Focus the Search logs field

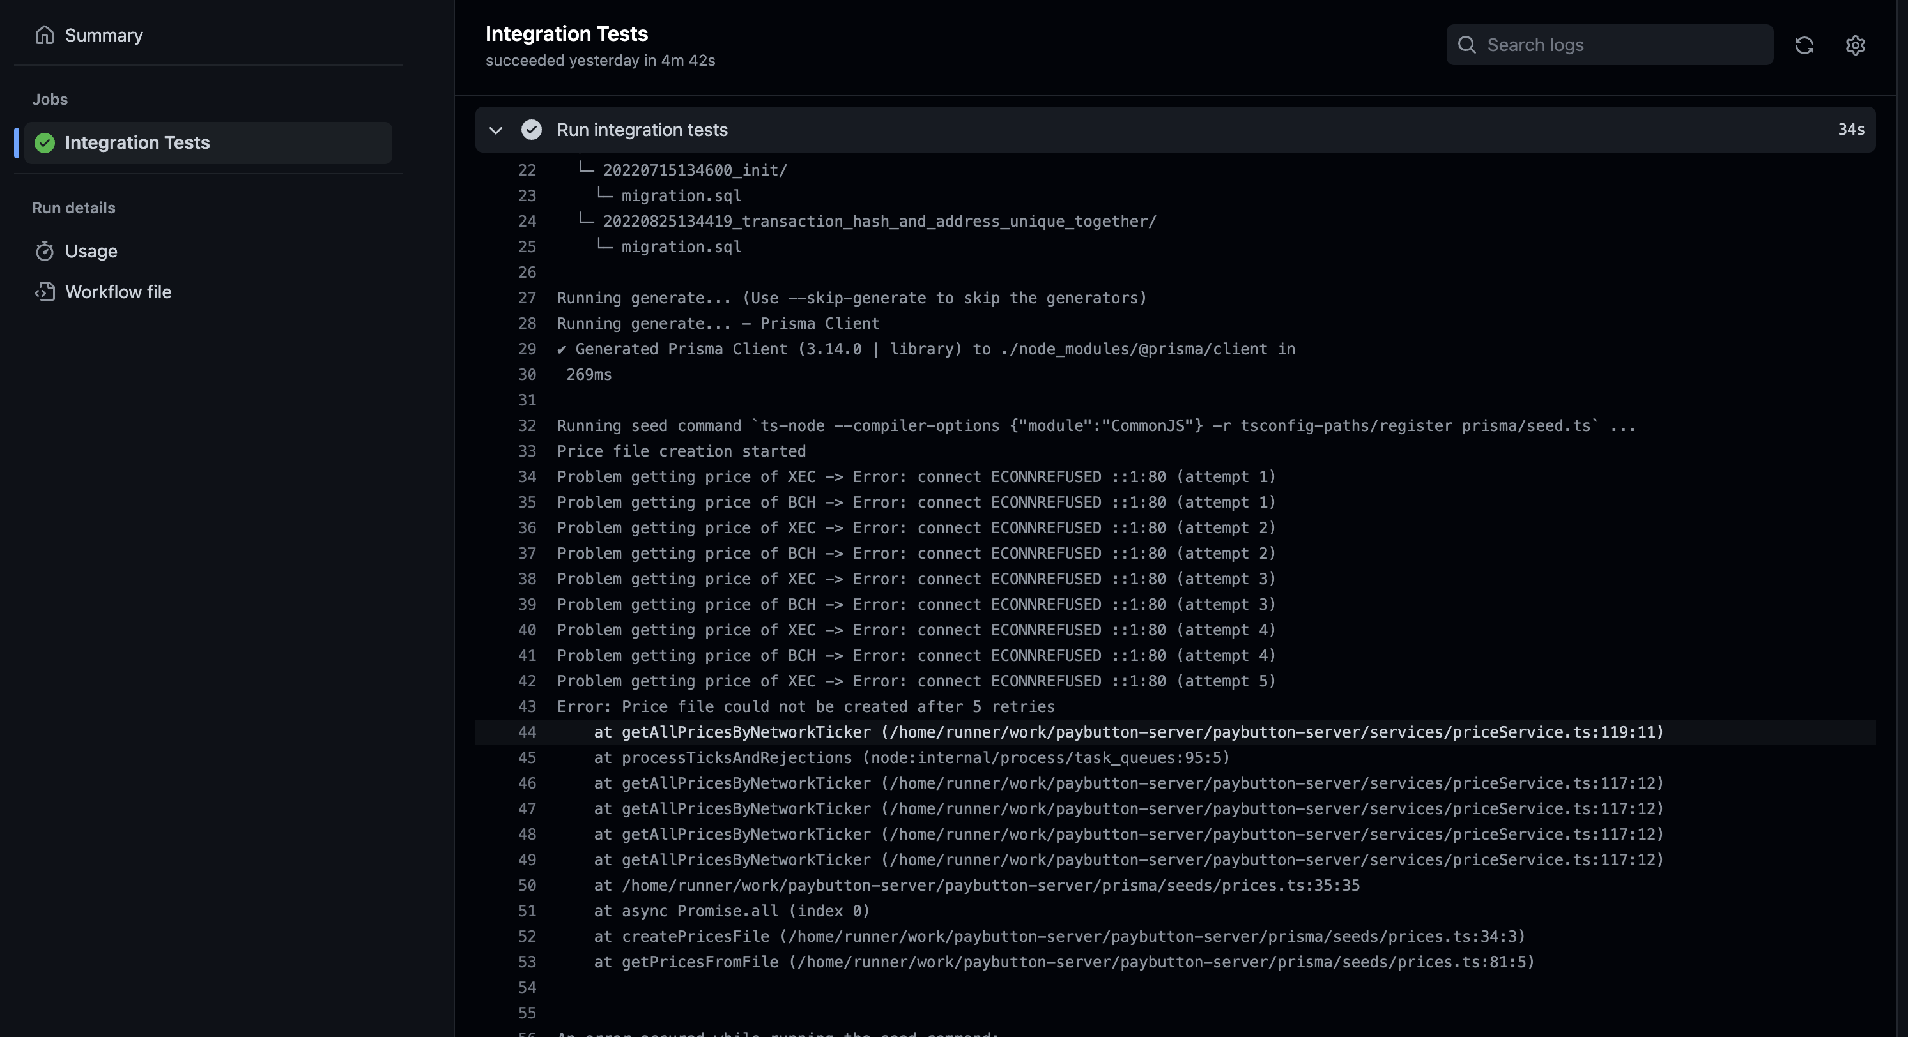coord(1622,45)
